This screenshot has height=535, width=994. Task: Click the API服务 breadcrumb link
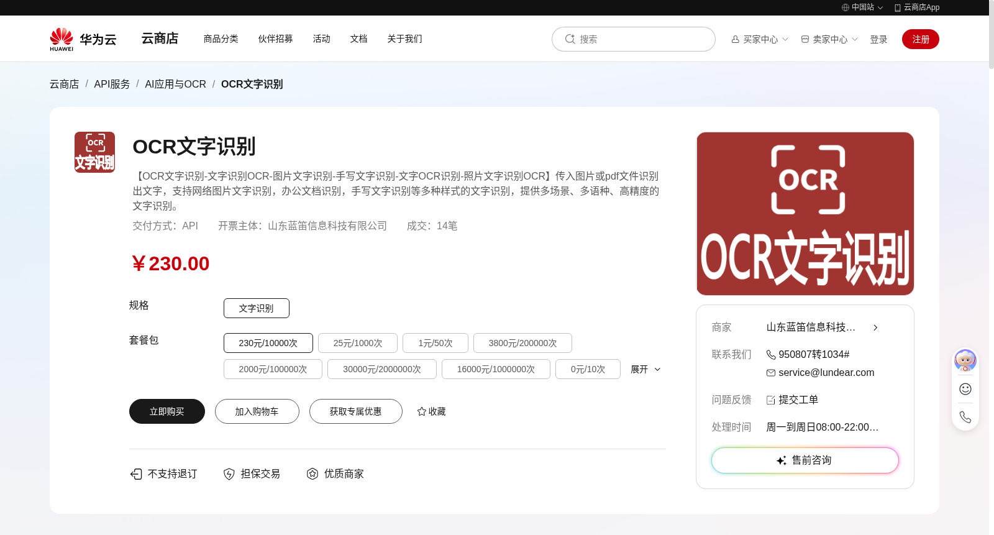(x=112, y=84)
